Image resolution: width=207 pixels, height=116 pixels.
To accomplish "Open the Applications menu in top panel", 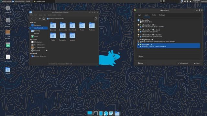I will [5, 1].
